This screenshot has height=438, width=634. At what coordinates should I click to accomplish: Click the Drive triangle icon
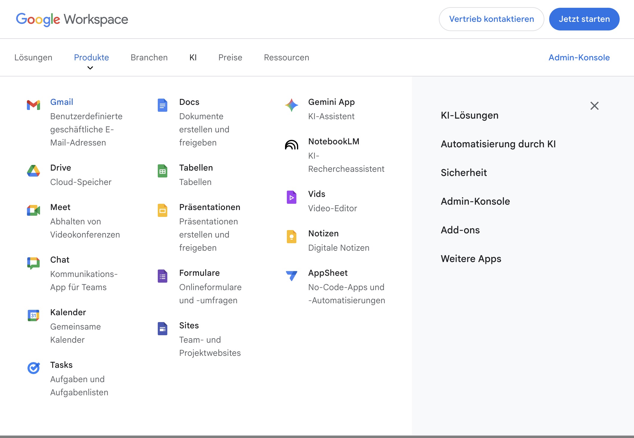click(33, 171)
